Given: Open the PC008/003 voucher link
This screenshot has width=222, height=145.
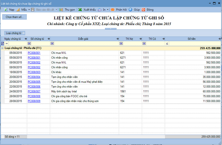Looking at the screenshot, I should [34, 72].
